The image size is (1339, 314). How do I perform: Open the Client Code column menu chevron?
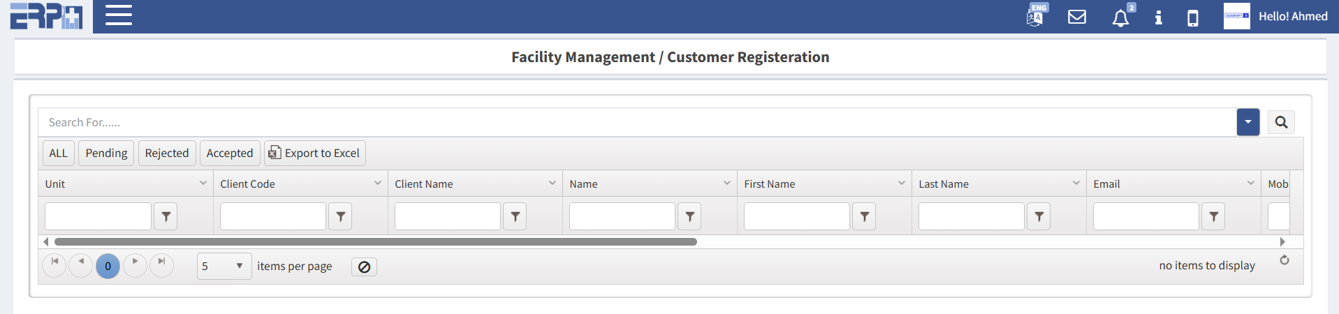click(x=378, y=184)
